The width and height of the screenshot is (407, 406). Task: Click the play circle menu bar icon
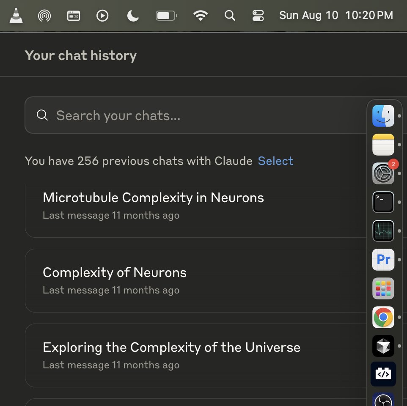point(102,16)
